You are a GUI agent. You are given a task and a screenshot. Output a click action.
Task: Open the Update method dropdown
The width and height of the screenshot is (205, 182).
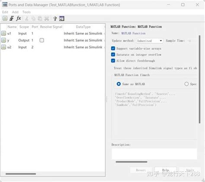(x=150, y=41)
